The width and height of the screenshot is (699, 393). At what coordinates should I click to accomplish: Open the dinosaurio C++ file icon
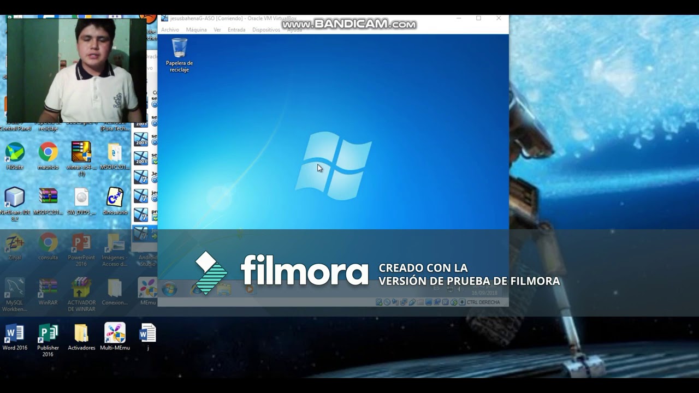(x=115, y=197)
